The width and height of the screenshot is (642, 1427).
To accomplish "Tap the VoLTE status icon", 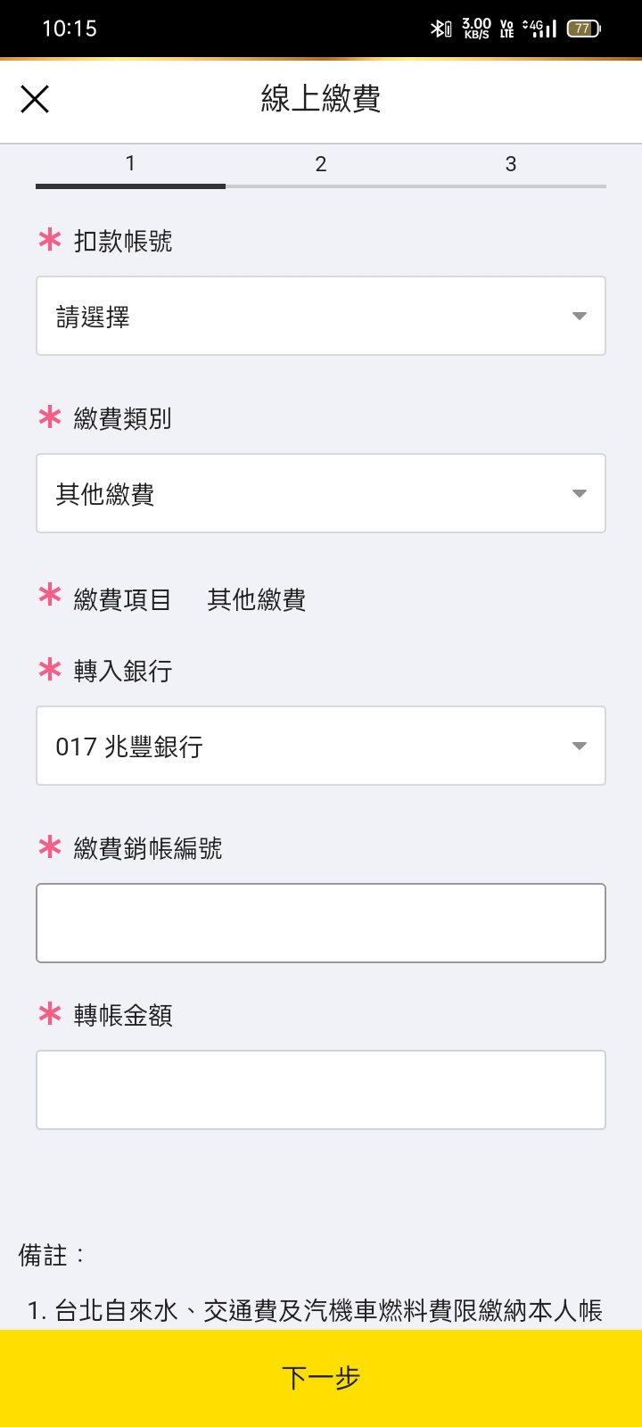I will point(507,29).
